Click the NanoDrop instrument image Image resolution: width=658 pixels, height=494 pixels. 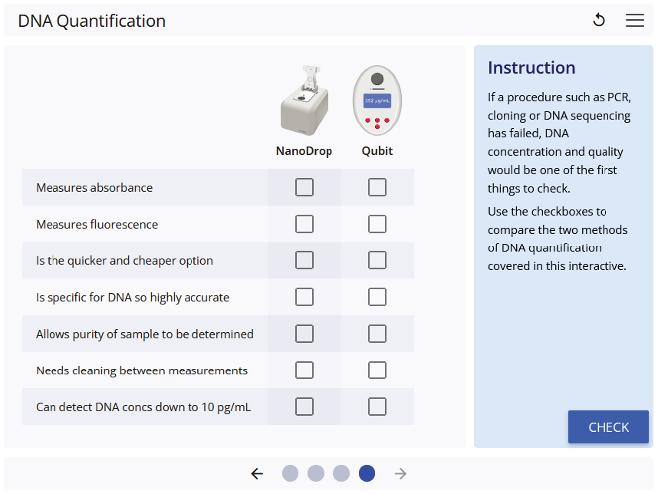pyautogui.click(x=304, y=100)
